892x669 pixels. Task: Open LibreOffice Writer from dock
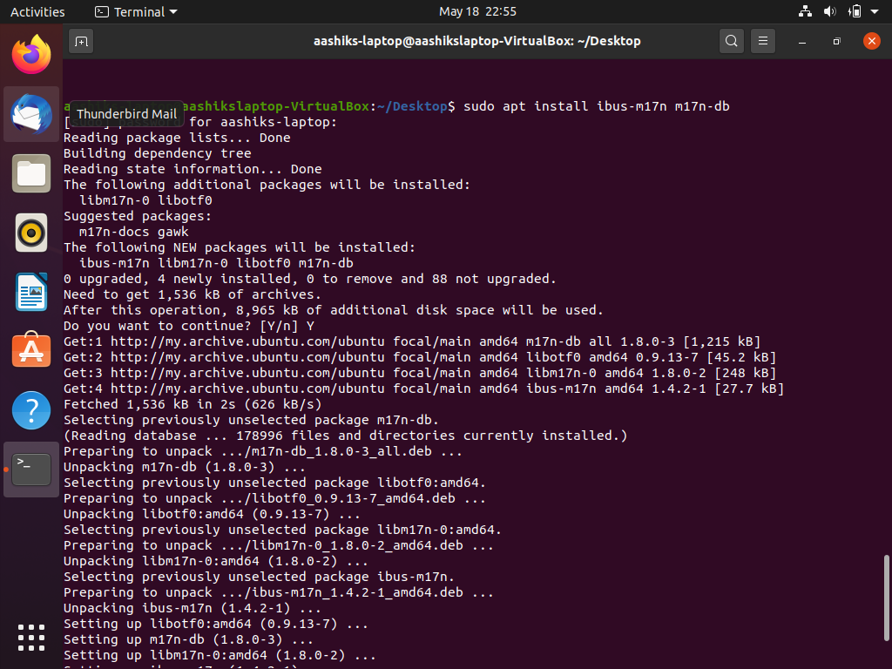pyautogui.click(x=31, y=292)
